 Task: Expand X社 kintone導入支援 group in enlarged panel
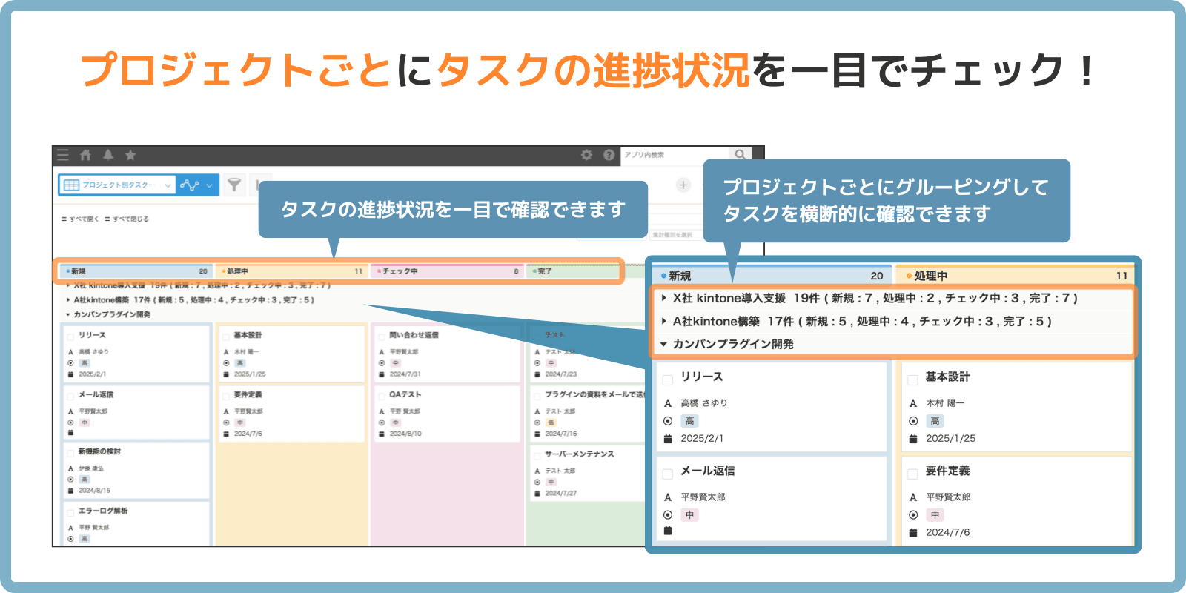[664, 298]
